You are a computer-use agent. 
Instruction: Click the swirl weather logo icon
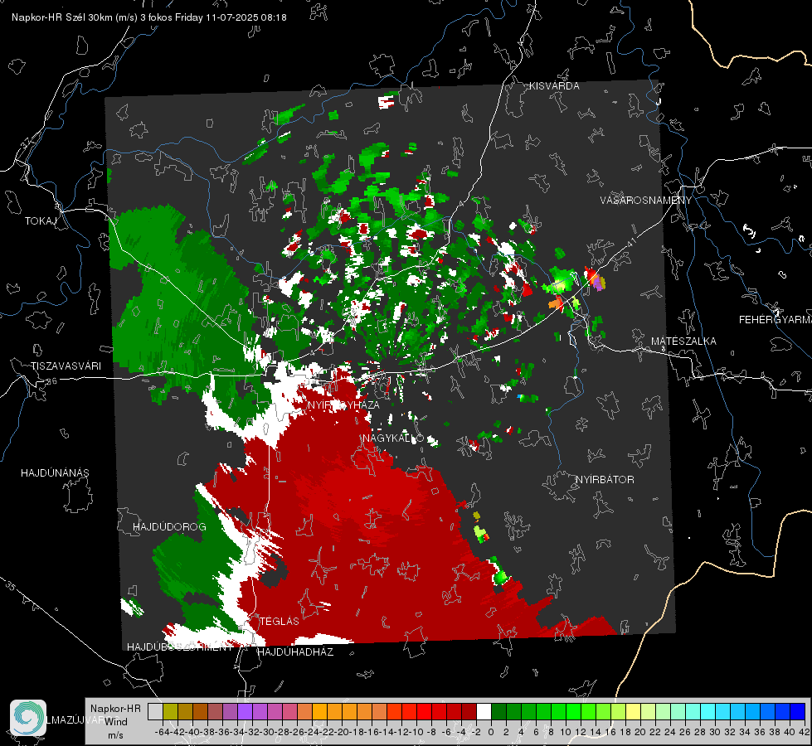point(28,718)
